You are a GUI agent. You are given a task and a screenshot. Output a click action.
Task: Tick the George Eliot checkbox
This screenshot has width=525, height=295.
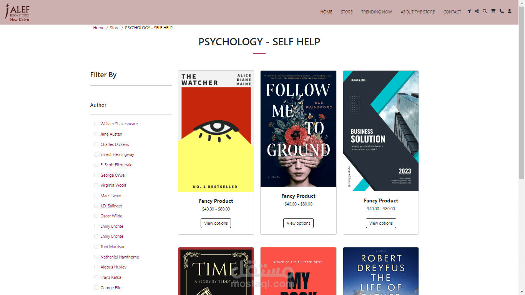point(96,288)
